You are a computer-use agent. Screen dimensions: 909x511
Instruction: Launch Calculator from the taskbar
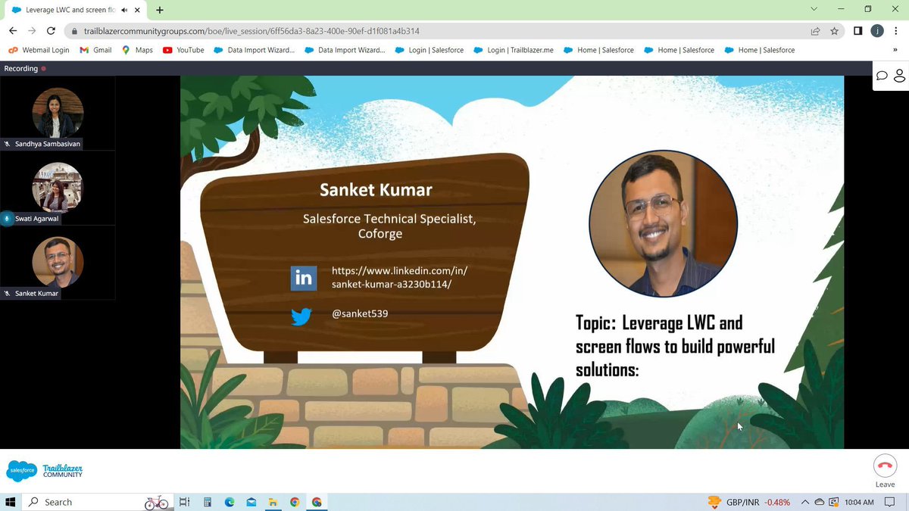(207, 502)
